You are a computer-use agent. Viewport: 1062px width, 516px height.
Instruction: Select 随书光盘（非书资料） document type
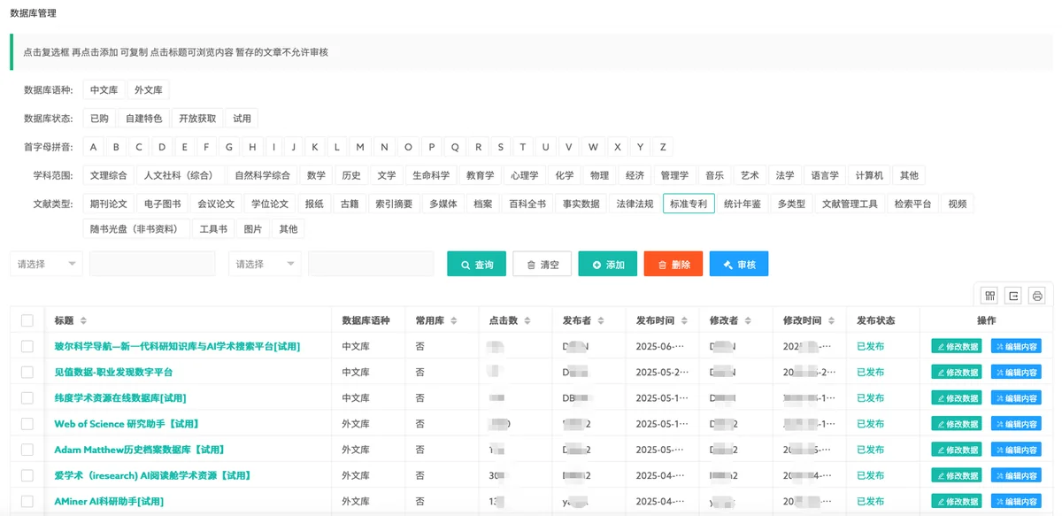click(135, 229)
